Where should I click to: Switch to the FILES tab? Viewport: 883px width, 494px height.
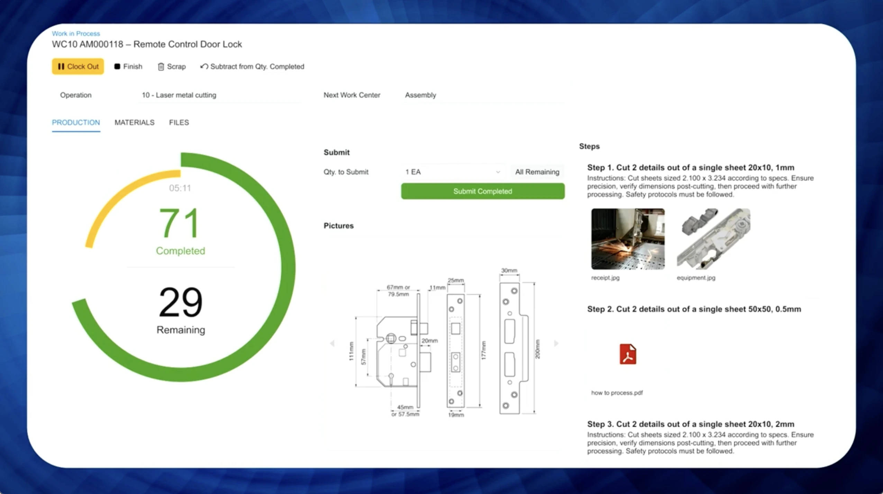tap(179, 122)
